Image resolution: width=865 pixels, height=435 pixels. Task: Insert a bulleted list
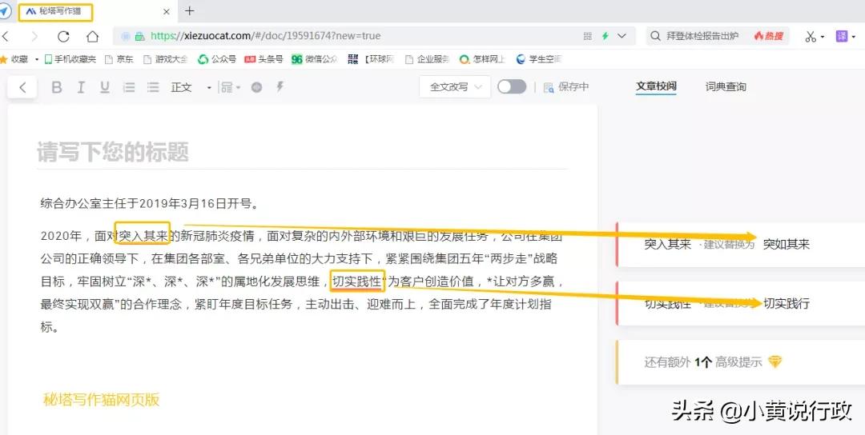click(153, 87)
